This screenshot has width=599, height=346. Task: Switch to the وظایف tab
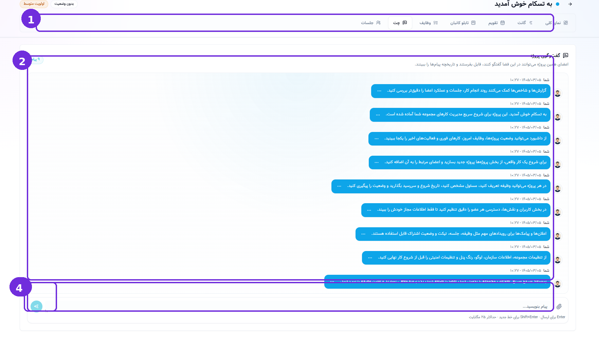tap(429, 23)
